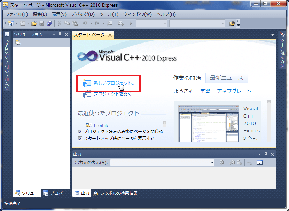Open the 表示(V) menu
Viewport: 289px width, 211px height.
tap(59, 14)
